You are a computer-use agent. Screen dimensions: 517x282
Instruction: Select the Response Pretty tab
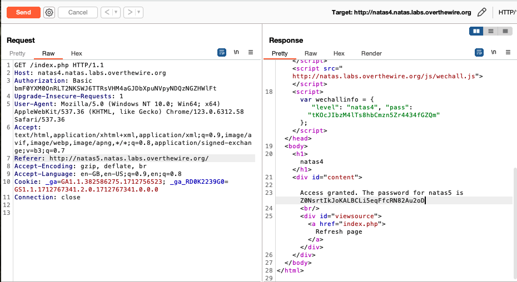pyautogui.click(x=280, y=53)
